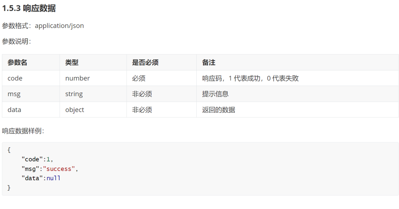Select the "string" type cell
This screenshot has width=399, height=209.
coord(74,94)
